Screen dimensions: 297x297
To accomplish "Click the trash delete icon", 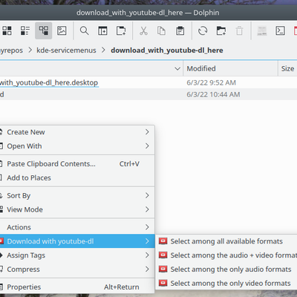I will point(239,30).
